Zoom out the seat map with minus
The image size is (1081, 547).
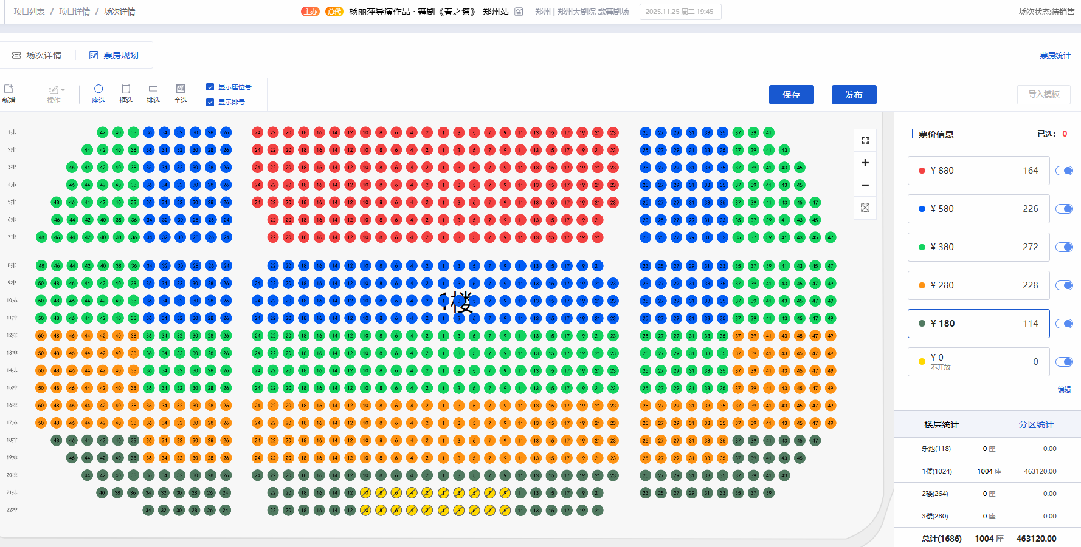pos(865,185)
